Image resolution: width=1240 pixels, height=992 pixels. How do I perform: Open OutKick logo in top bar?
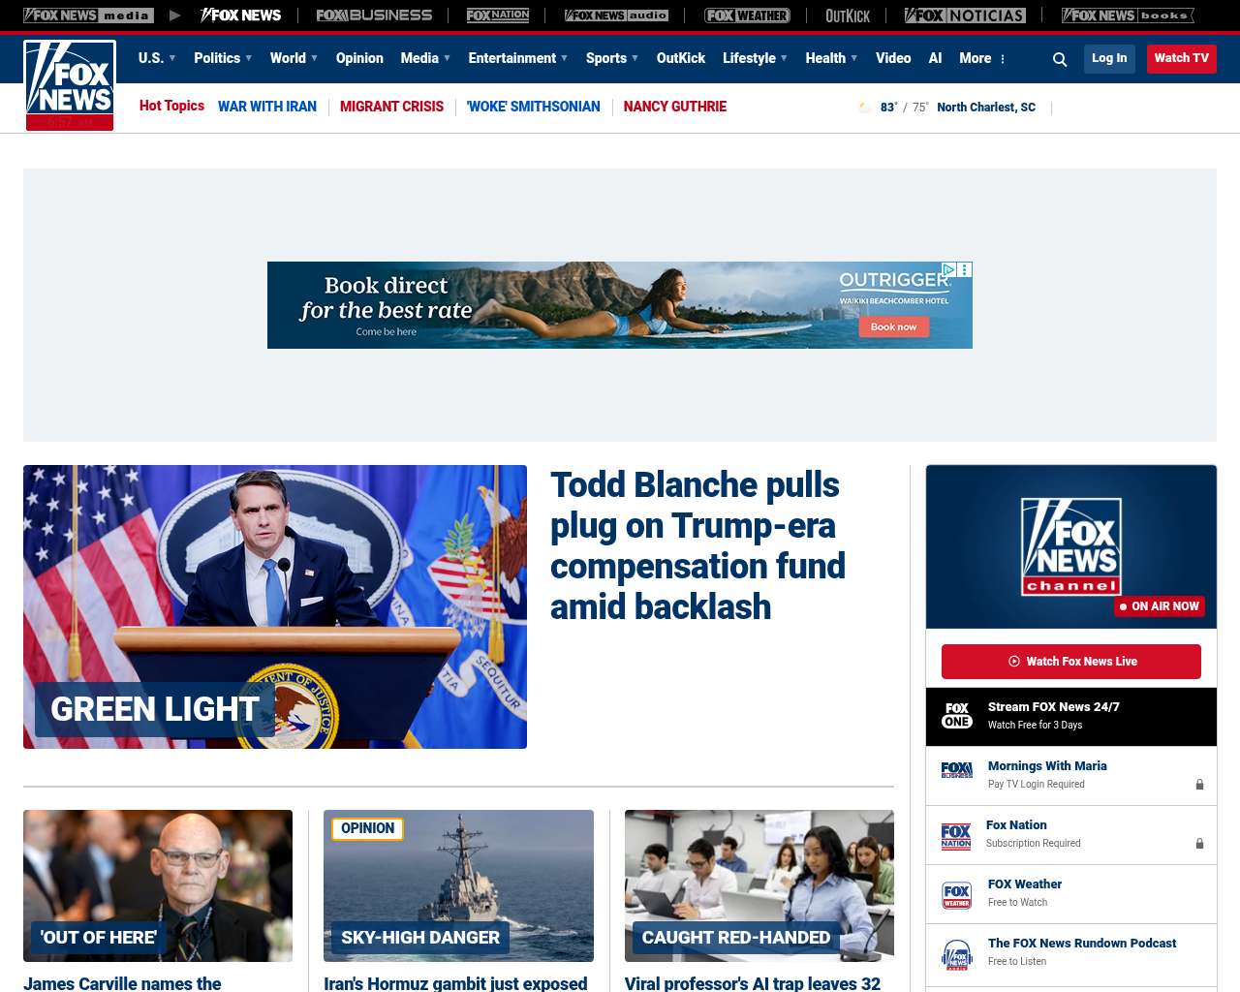(x=848, y=15)
